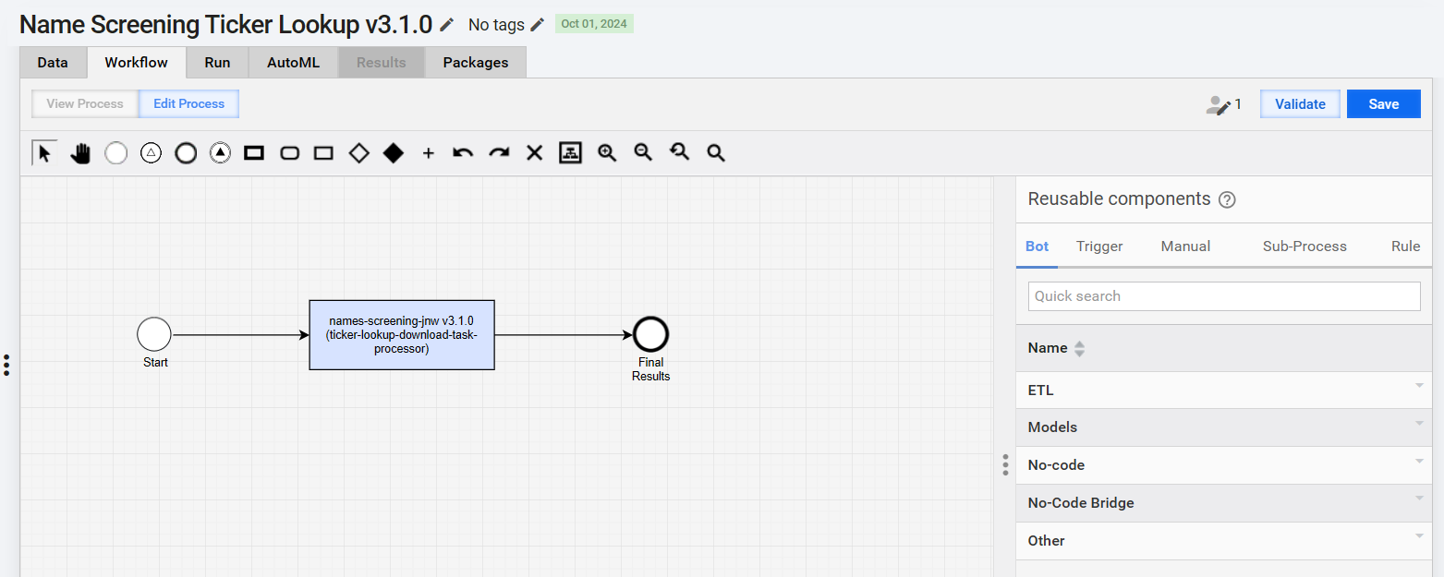This screenshot has width=1444, height=577.
Task: Open the Results tab
Action: point(382,63)
